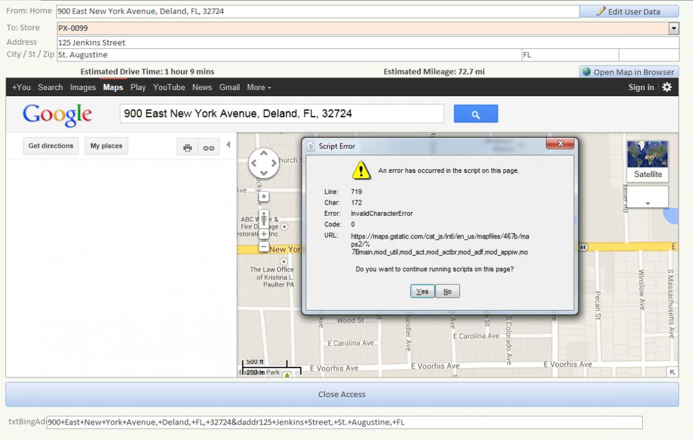Click the pencil icon on Edit User Data
This screenshot has height=440, width=693.
point(600,11)
